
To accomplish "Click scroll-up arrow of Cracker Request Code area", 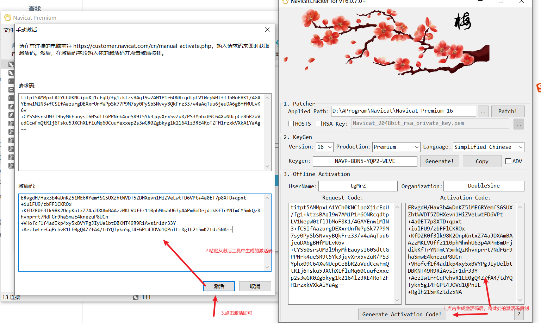I will point(397,207).
